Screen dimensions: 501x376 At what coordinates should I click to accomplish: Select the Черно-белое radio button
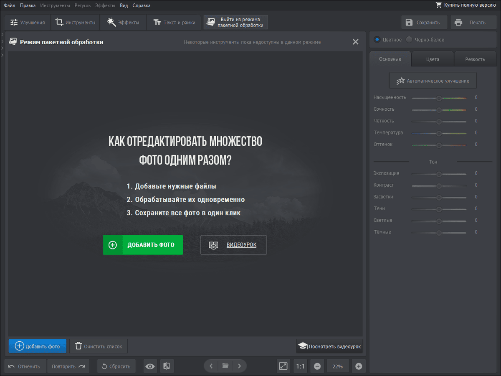click(x=410, y=40)
